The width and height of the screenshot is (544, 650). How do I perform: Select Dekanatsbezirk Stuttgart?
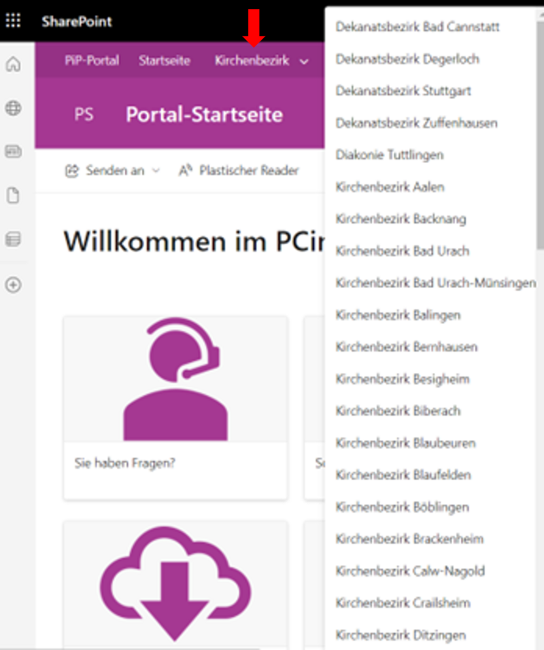[x=403, y=91]
